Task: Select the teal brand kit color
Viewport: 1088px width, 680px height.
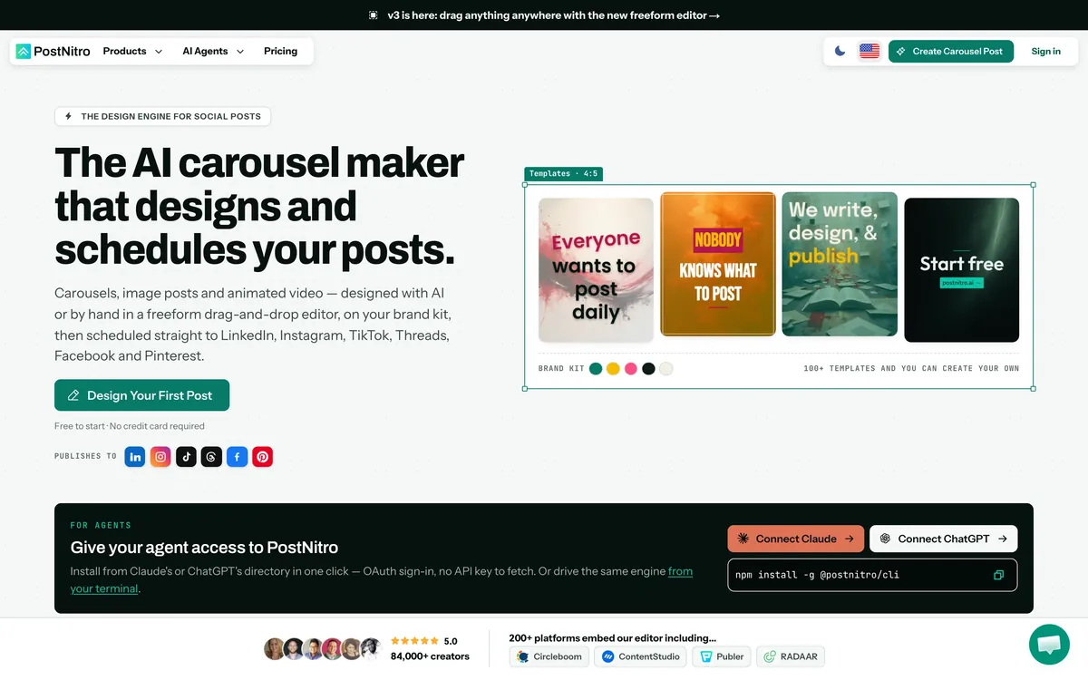Action: click(x=596, y=369)
